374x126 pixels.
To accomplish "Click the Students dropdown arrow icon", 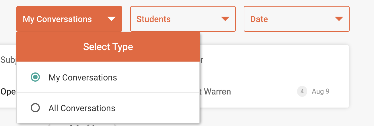I will click(225, 19).
